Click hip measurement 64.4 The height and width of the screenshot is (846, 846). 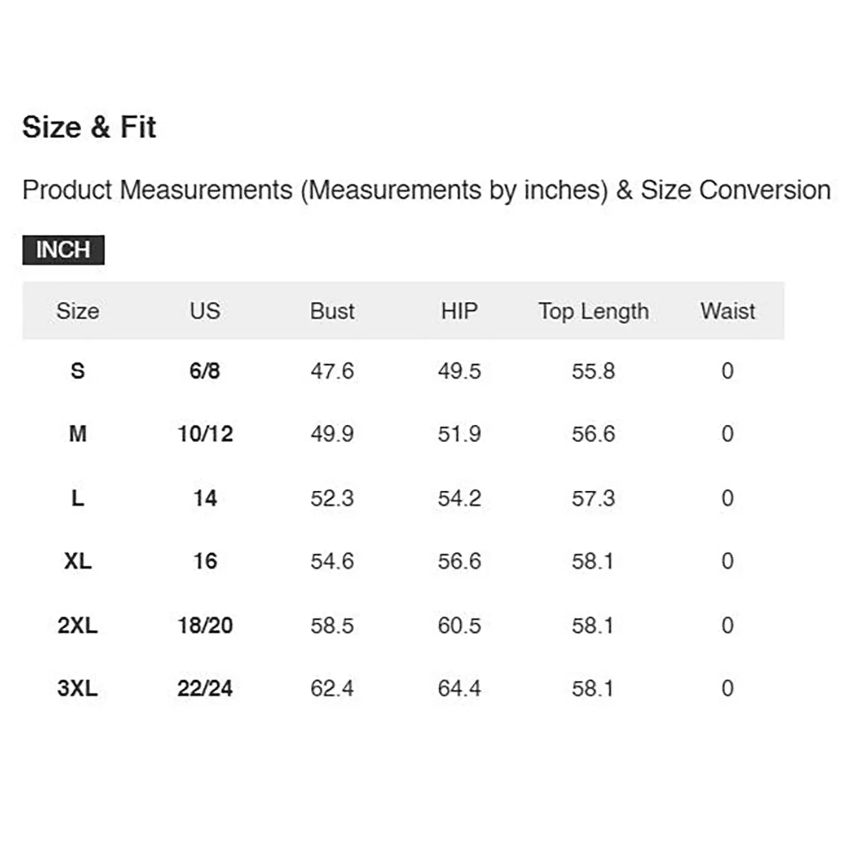click(460, 689)
